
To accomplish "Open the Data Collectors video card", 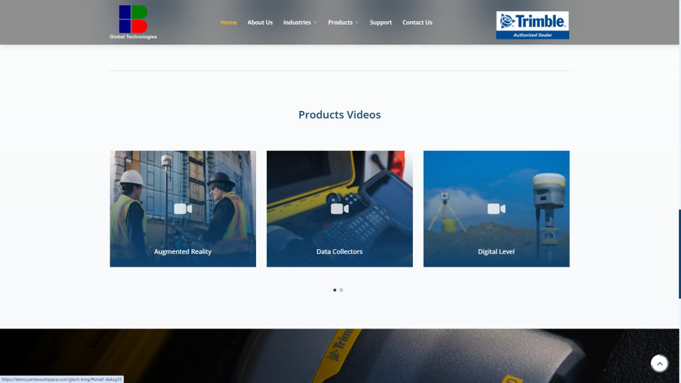I will (340, 209).
